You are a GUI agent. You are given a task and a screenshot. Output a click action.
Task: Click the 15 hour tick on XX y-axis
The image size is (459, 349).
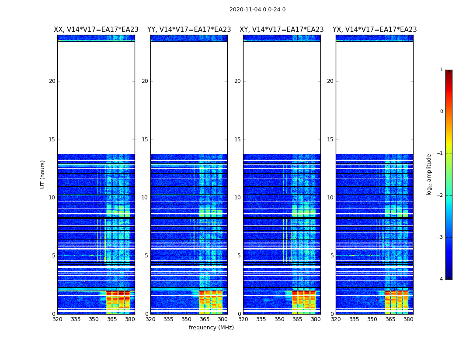(x=52, y=140)
